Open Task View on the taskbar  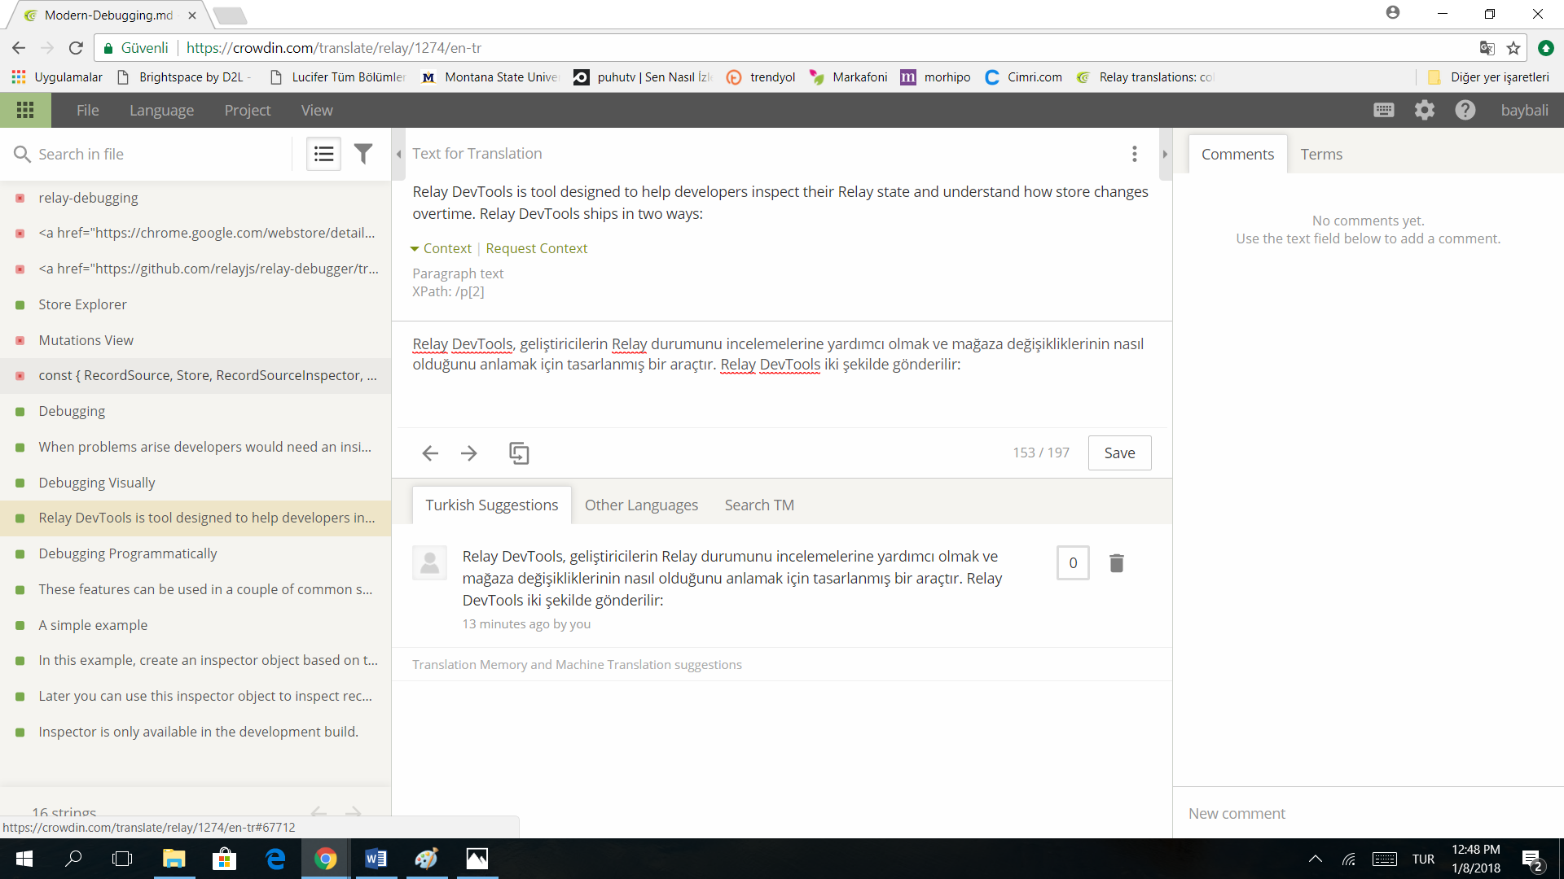point(122,859)
